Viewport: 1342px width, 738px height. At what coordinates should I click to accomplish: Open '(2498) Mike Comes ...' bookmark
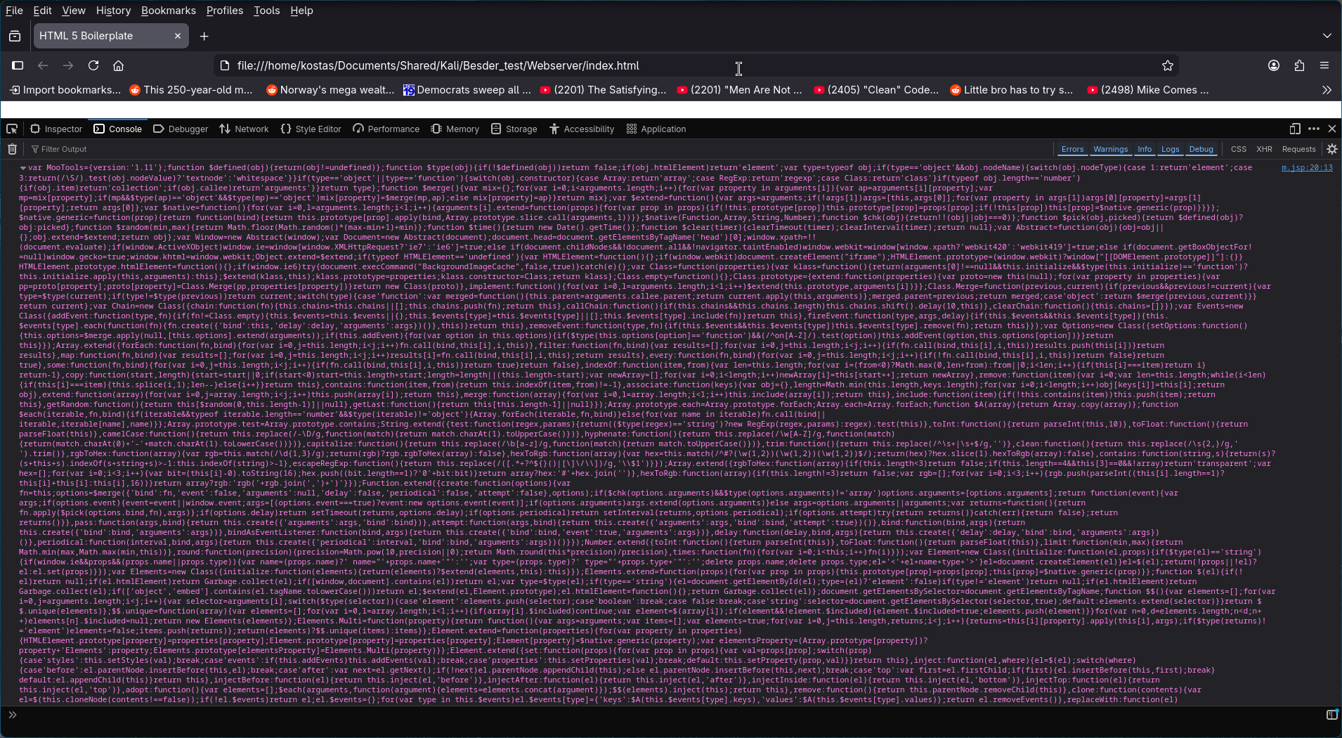point(1148,90)
